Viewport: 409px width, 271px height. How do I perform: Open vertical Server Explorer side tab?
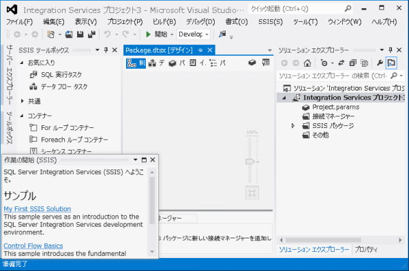[x=9, y=74]
